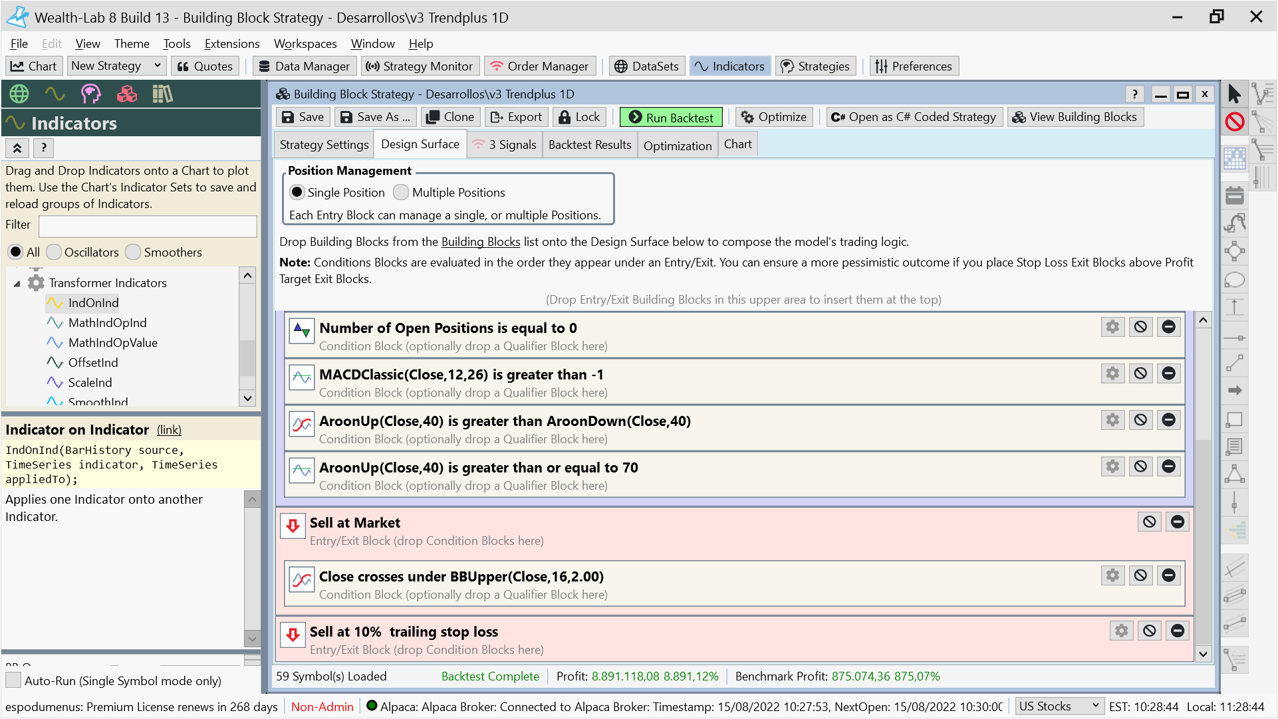
Task: Click the indicator Filter text field
Action: click(148, 226)
